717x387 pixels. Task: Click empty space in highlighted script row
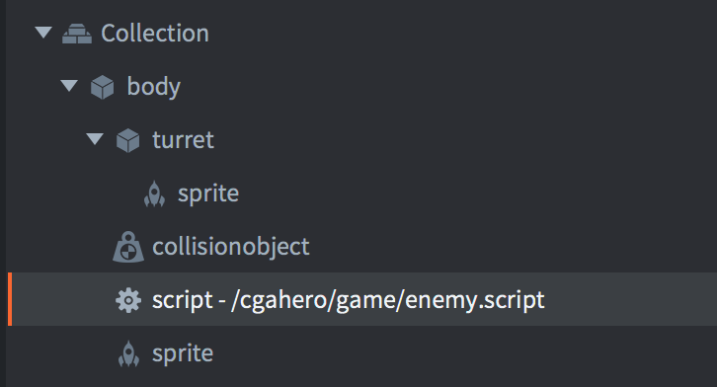click(x=631, y=299)
